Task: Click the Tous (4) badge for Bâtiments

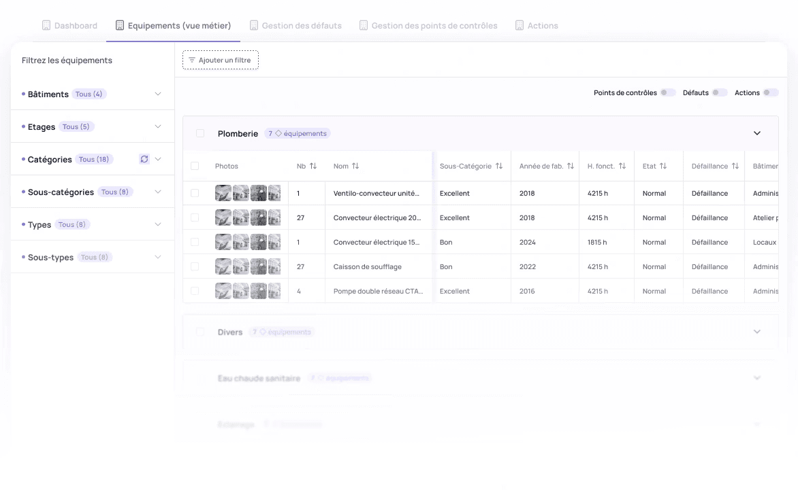Action: [89, 94]
